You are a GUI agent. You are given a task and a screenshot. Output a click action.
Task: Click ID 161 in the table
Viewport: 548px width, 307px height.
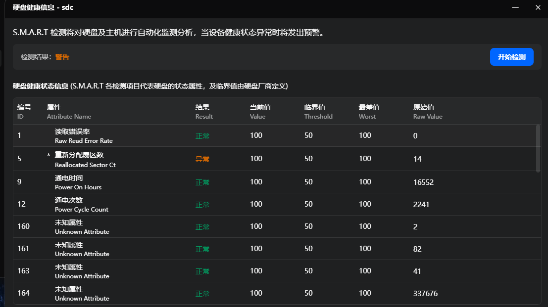(x=23, y=249)
